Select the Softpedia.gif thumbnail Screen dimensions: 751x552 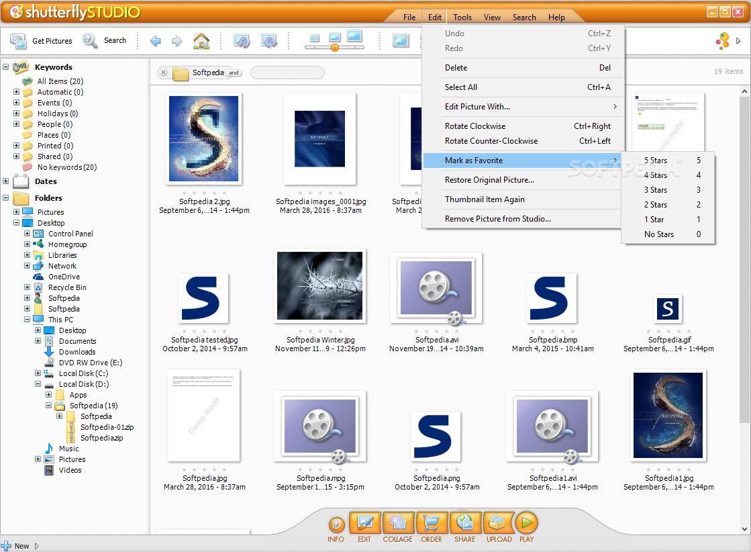point(668,309)
